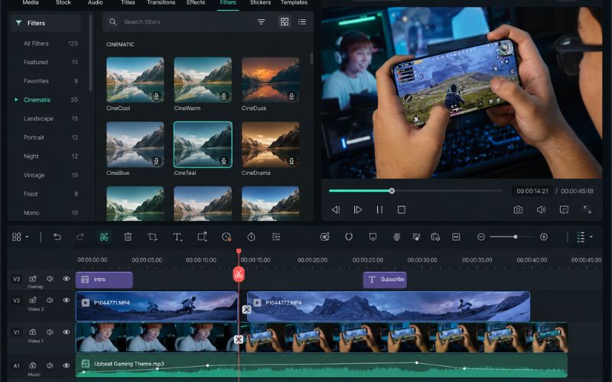Viewport: 612px width, 382px height.
Task: Step to next frame in preview
Action: [357, 209]
